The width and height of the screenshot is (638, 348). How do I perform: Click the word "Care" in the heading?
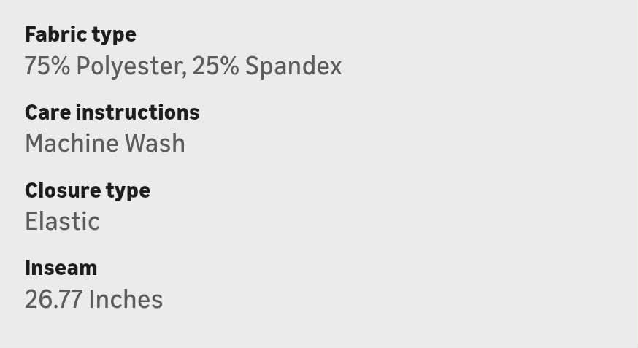pos(47,112)
